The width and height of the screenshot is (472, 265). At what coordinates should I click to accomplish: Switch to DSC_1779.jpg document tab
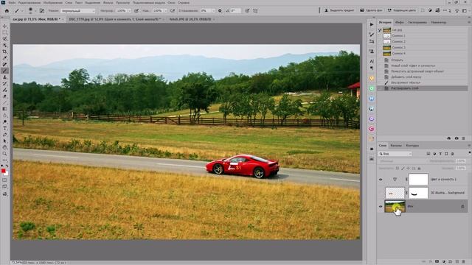[x=115, y=19]
